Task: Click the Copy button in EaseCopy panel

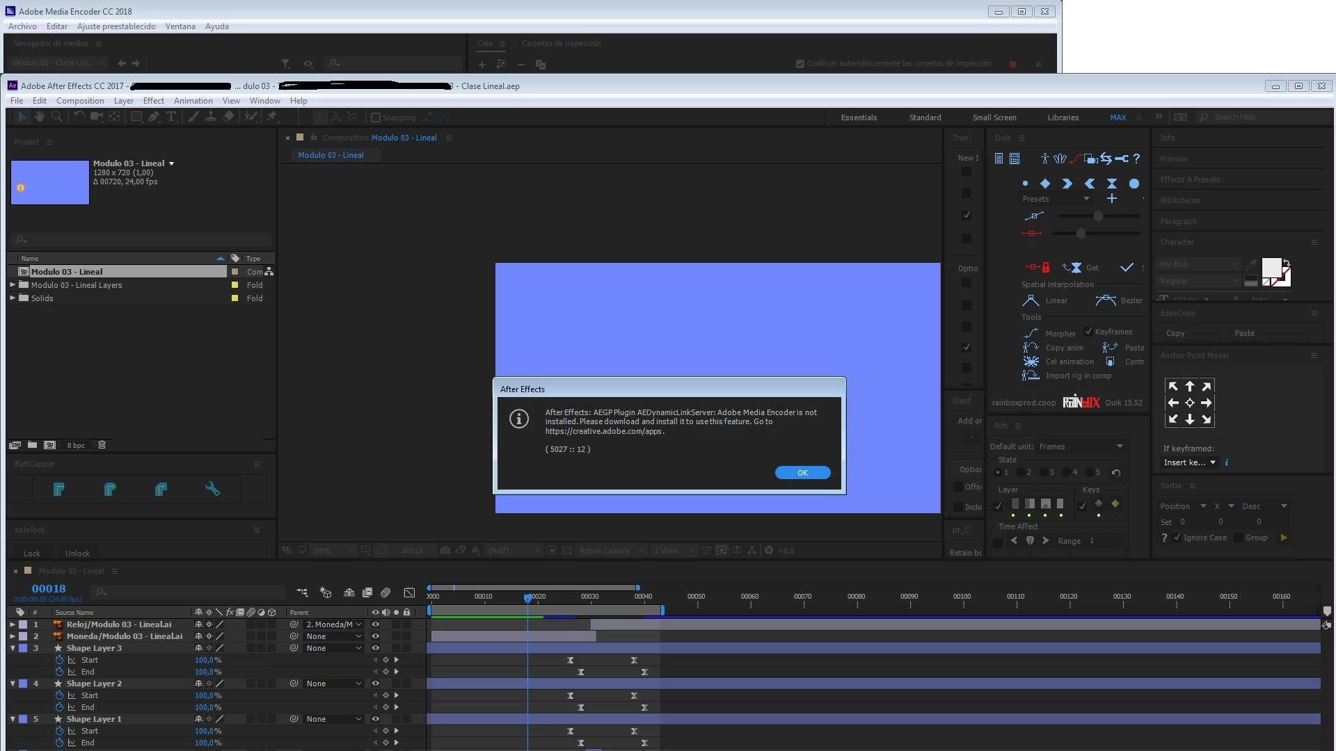Action: coord(1175,333)
